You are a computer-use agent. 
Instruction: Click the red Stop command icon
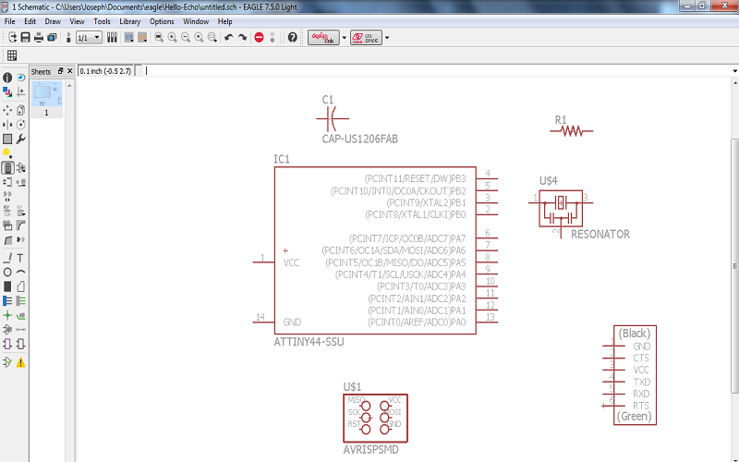(x=259, y=37)
